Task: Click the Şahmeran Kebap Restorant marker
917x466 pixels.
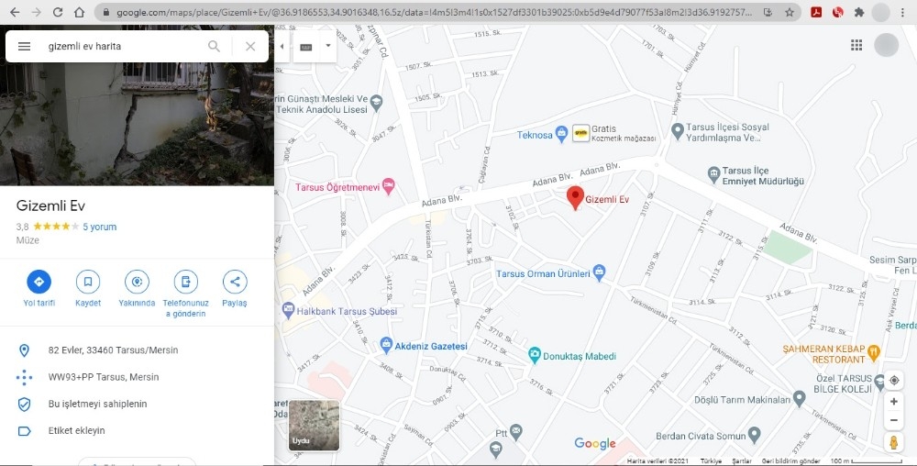Action: tap(874, 352)
